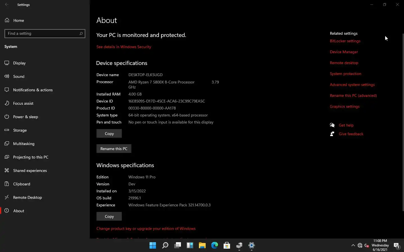404x252 pixels.
Task: Click the back arrow in Settings title bar
Action: [x=7, y=4]
